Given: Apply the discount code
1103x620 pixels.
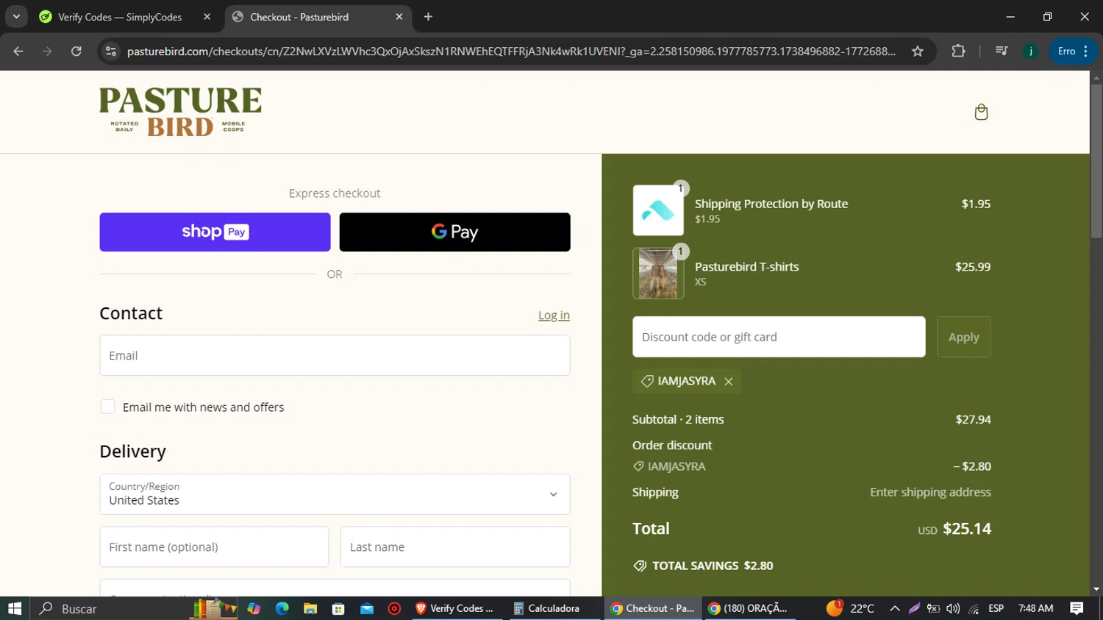Looking at the screenshot, I should 963,337.
